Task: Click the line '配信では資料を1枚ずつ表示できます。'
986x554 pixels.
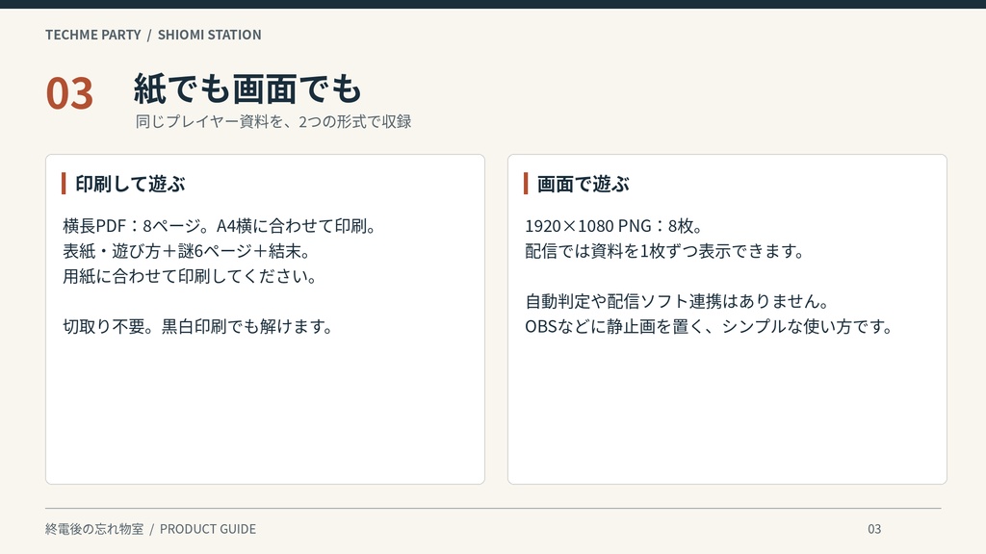Action: click(x=664, y=251)
